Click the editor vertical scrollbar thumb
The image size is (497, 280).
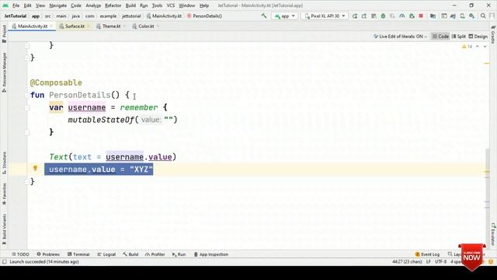[487, 198]
